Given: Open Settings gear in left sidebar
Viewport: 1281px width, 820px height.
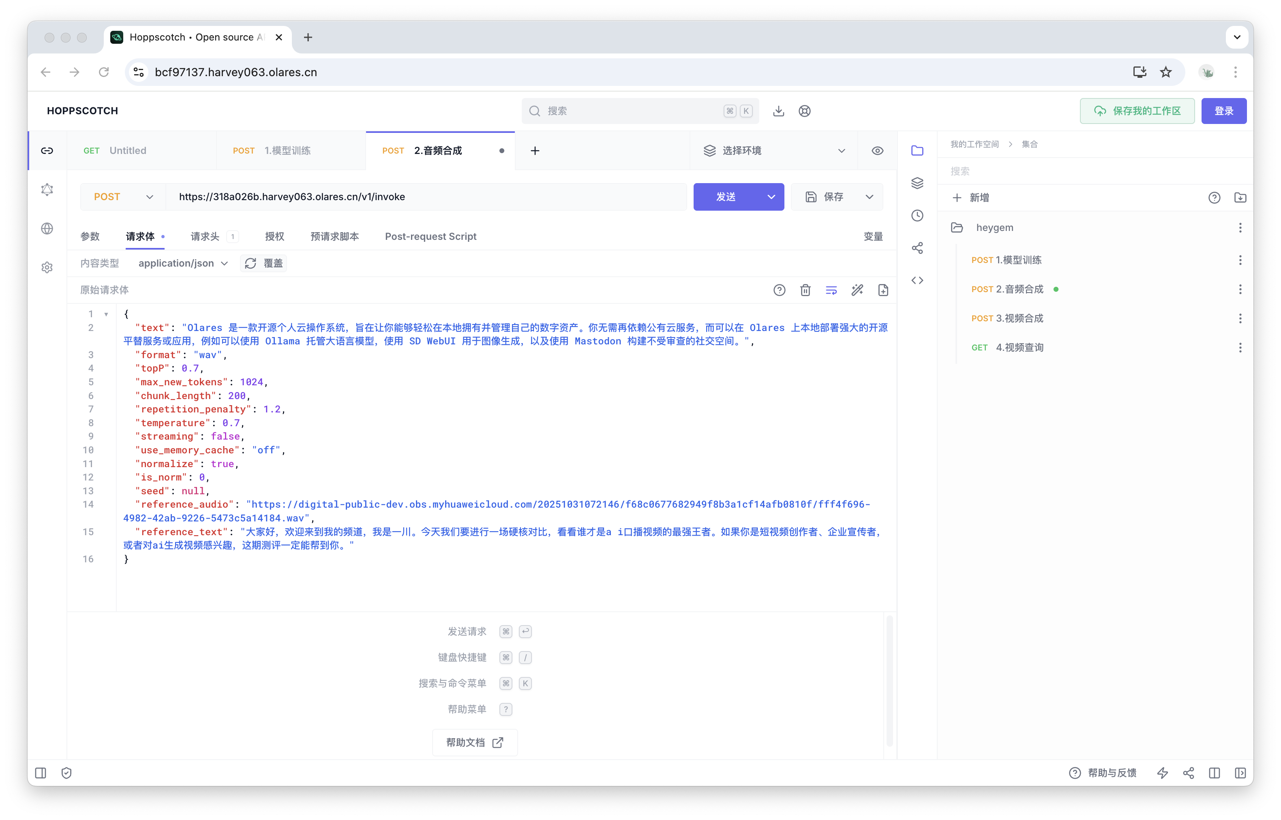Looking at the screenshot, I should [47, 267].
